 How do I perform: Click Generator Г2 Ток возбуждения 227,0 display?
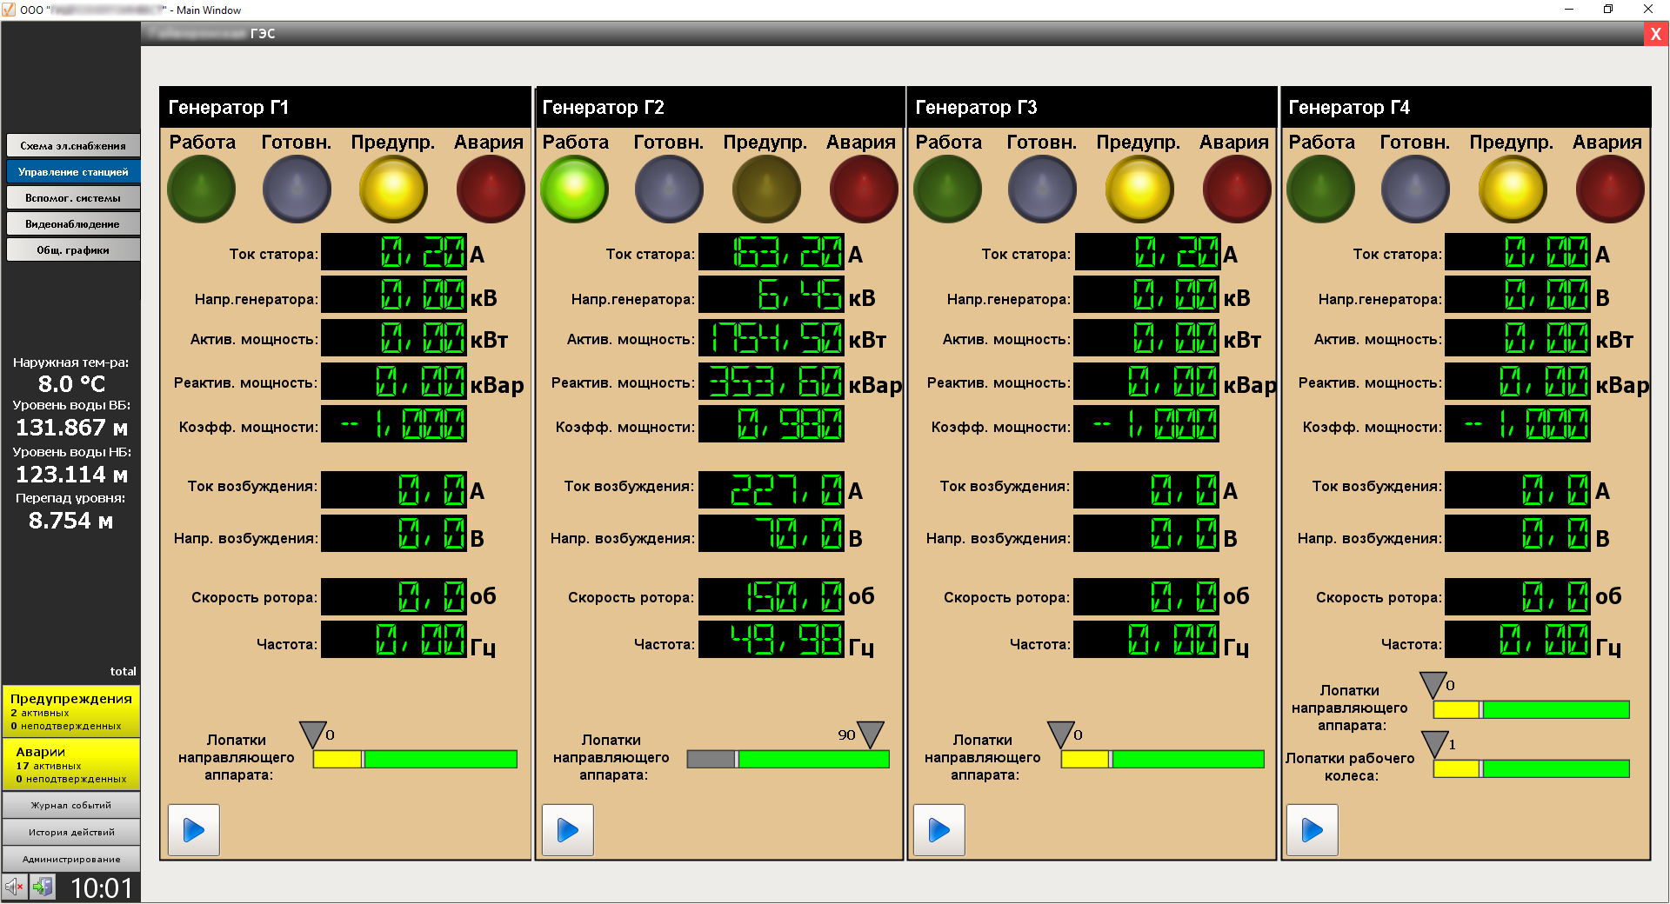(772, 490)
